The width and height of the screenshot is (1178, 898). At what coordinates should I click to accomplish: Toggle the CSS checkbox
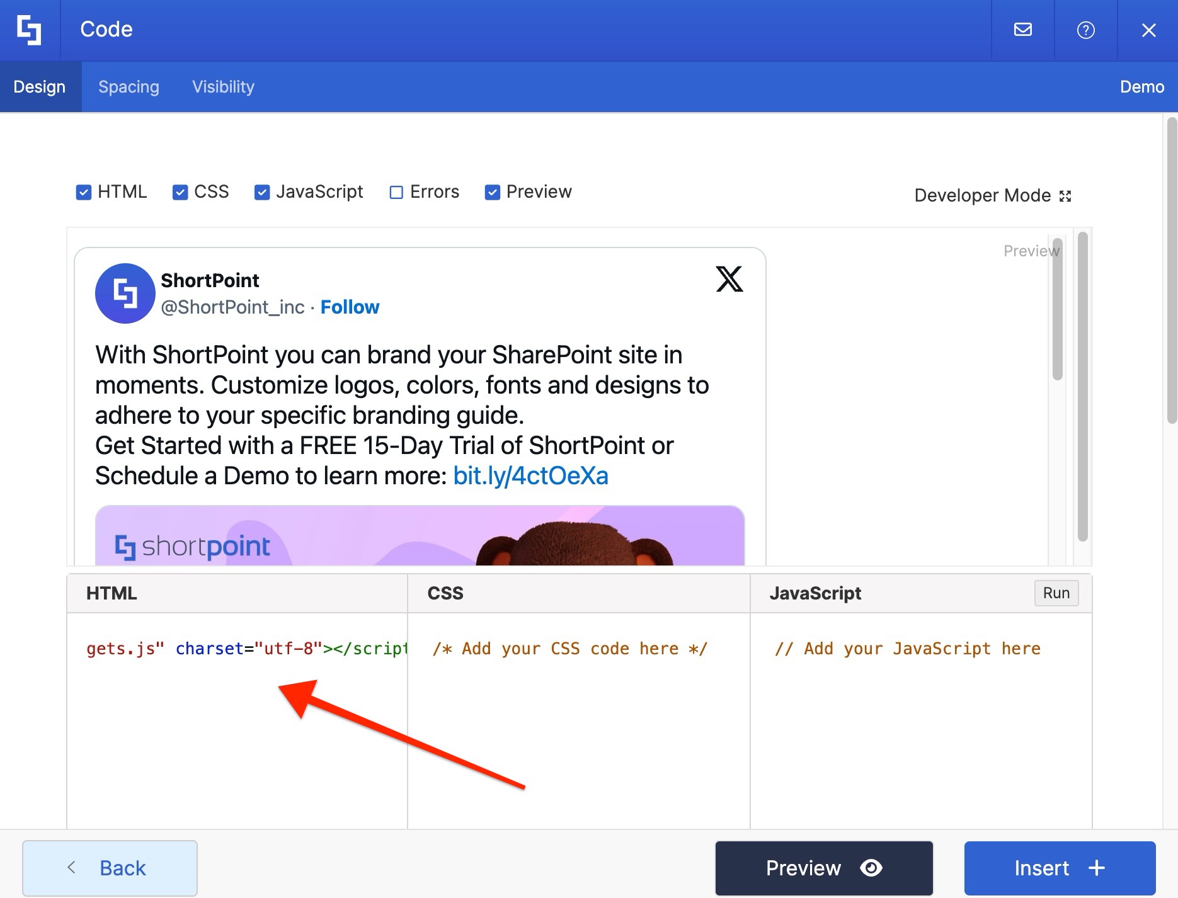[180, 192]
